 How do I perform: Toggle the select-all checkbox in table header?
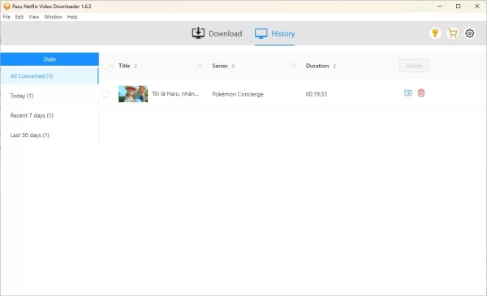[x=106, y=66]
